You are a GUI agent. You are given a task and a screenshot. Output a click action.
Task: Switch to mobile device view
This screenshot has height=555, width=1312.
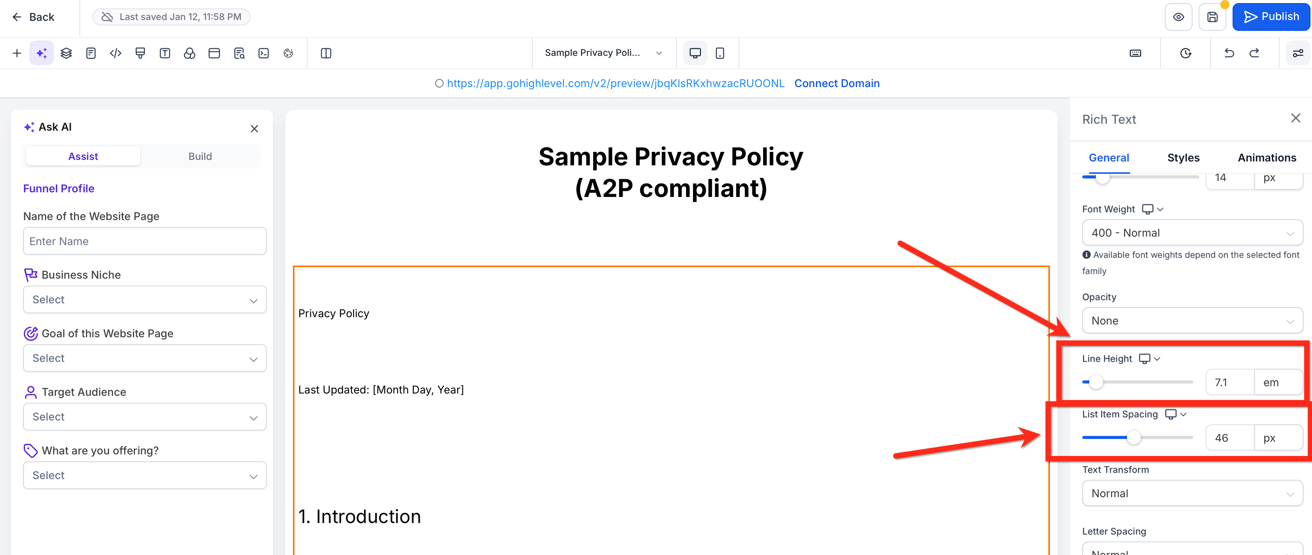click(x=720, y=53)
